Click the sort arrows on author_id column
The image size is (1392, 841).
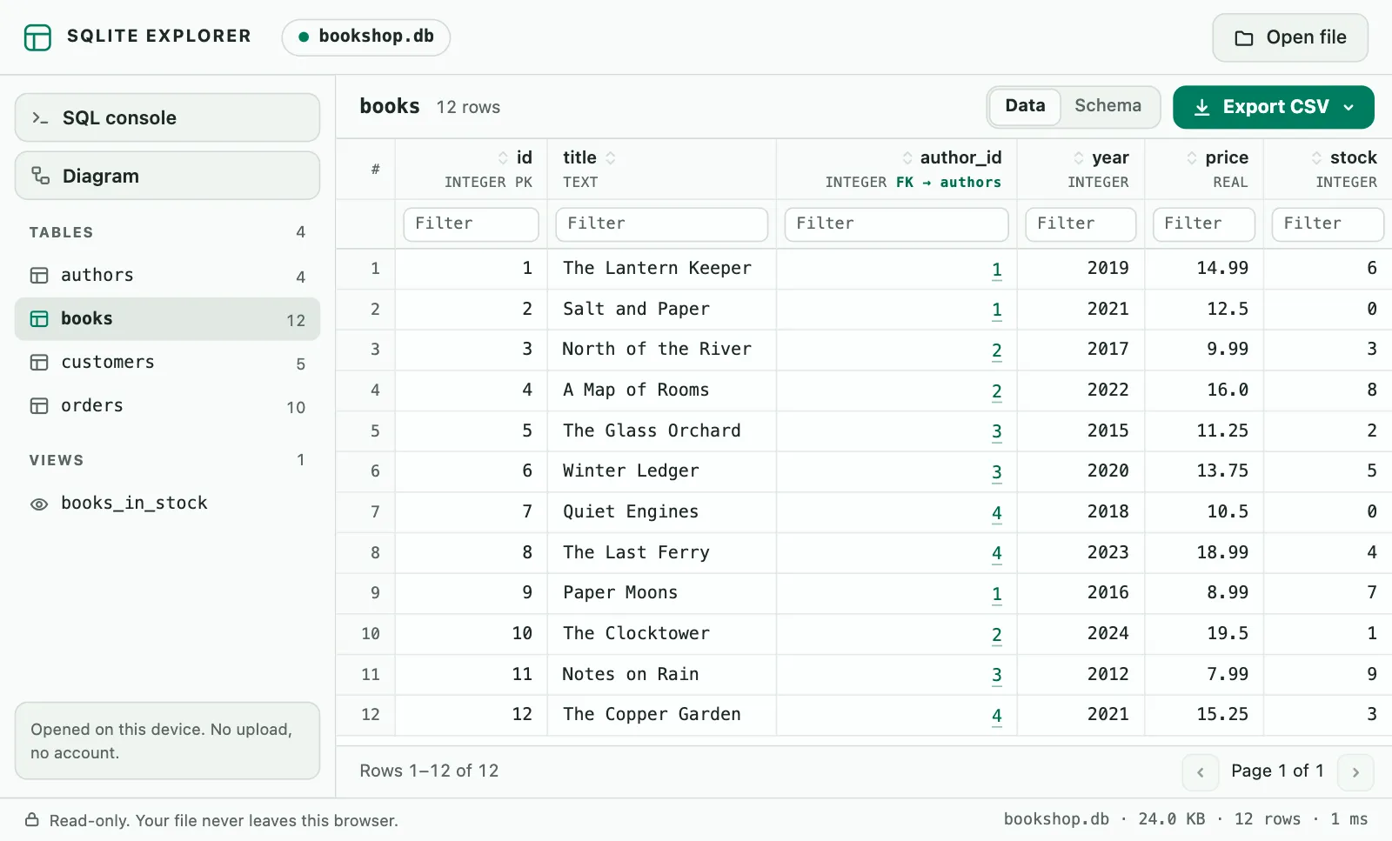tap(907, 157)
